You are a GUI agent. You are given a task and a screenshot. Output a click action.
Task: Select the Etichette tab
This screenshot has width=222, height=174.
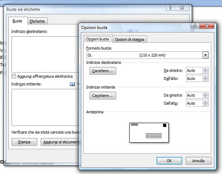pyautogui.click(x=37, y=21)
